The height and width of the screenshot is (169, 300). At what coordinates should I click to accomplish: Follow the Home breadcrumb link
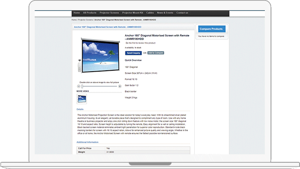[x=74, y=20]
